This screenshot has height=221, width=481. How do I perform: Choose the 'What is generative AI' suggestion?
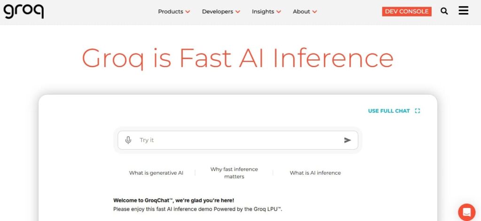156,173
